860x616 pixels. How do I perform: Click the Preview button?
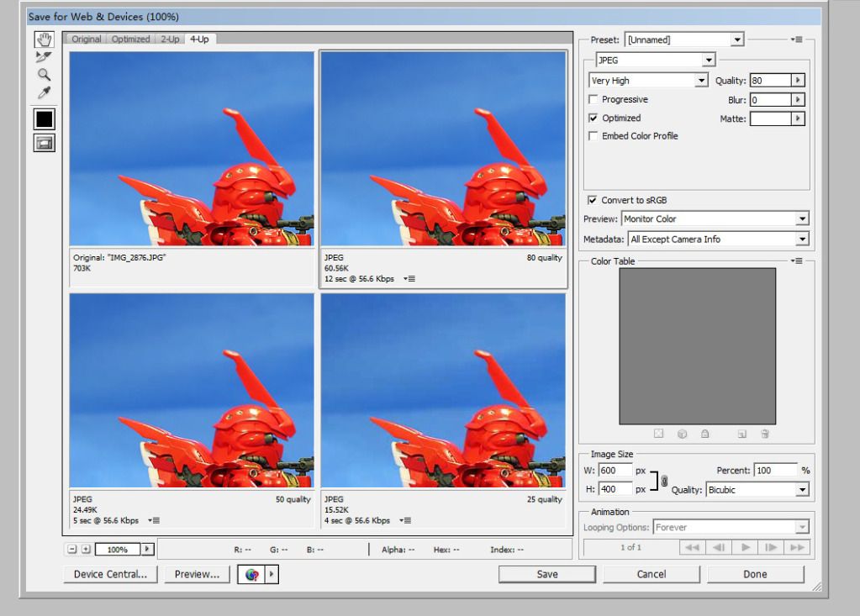click(x=197, y=574)
